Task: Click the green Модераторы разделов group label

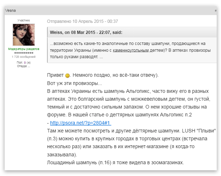Action: click(x=24, y=49)
